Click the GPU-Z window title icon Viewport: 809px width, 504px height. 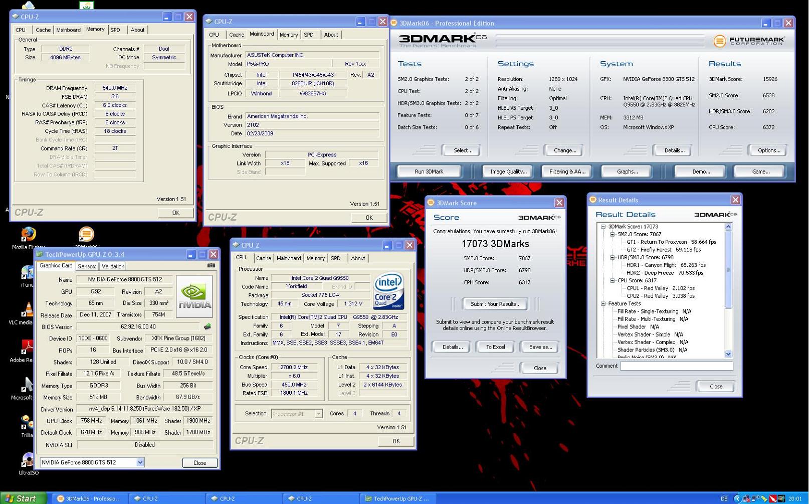point(40,254)
